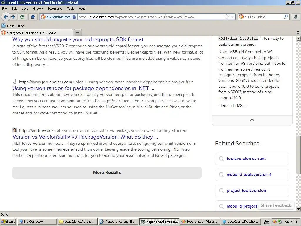Click the address bar URL field
This screenshot has height=226, width=301.
point(151,17)
